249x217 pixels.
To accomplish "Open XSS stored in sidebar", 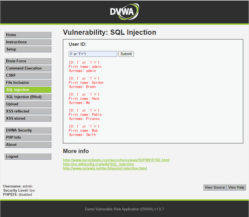I will [28, 119].
